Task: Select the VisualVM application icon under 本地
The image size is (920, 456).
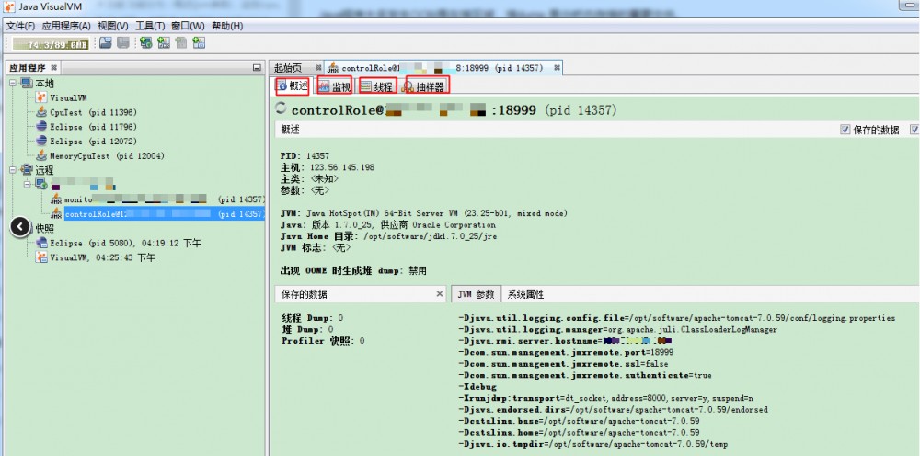Action: 41,97
